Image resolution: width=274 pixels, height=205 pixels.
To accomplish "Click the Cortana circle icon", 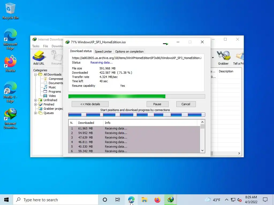I will pos(105,200).
